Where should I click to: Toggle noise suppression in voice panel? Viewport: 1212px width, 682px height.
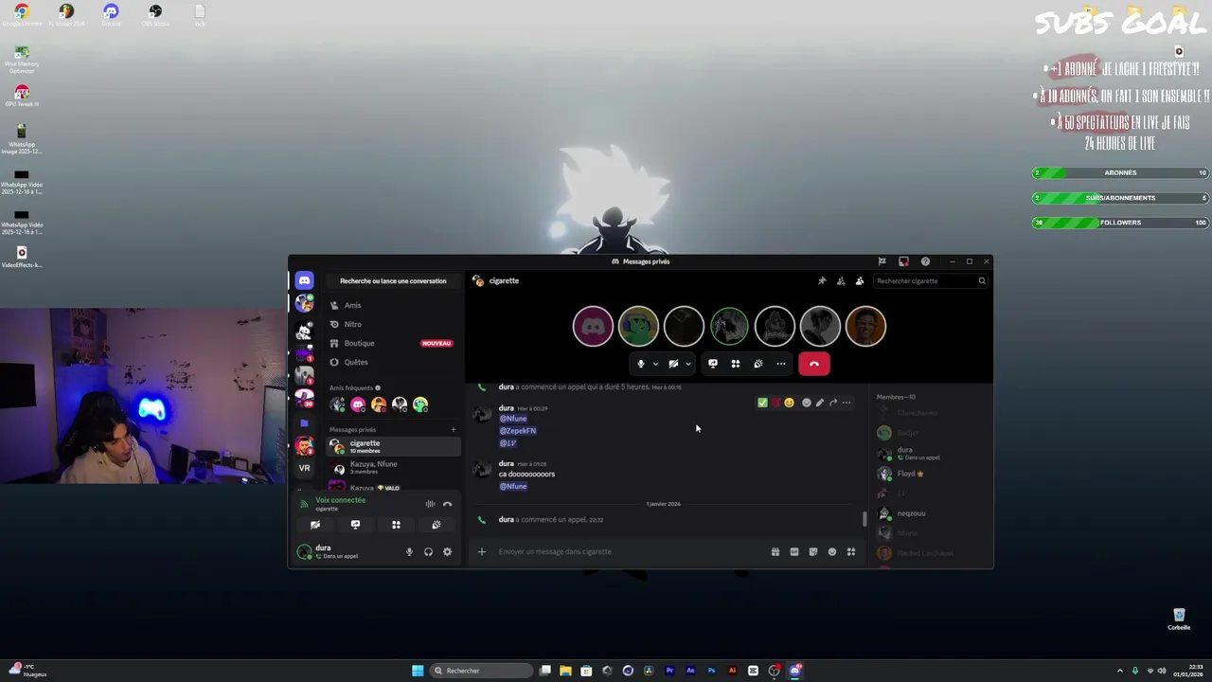[x=430, y=504]
